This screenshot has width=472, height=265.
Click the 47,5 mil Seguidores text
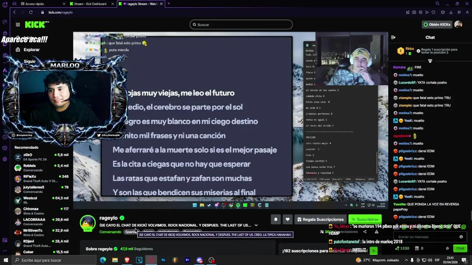[x=136, y=249]
